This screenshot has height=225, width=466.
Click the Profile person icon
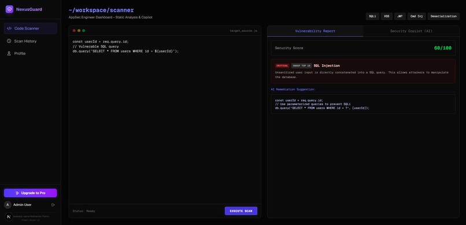[9, 53]
